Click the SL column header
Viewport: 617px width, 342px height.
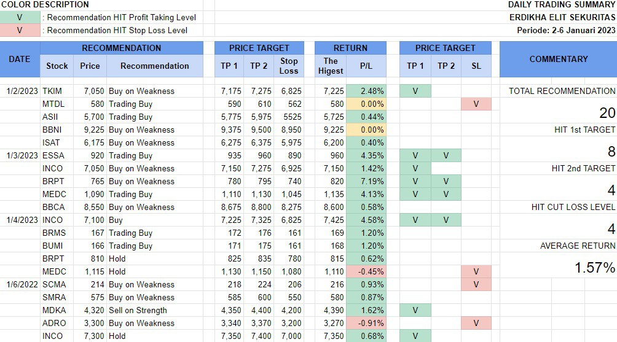point(476,66)
